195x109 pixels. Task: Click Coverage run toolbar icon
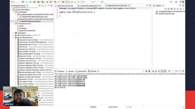(x=38, y=2)
